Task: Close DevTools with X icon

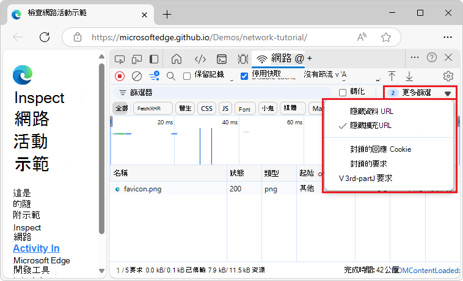Action: pos(448,57)
